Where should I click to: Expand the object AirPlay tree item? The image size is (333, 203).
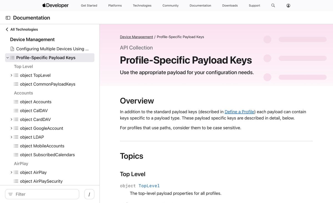[x=11, y=172]
